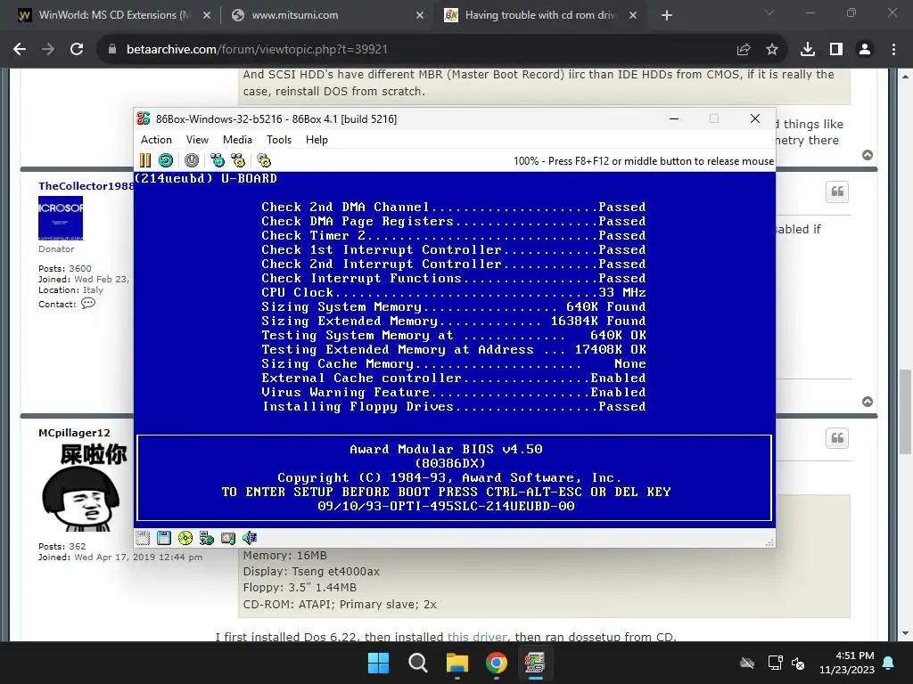Viewport: 913px width, 684px height.
Task: Share this page from the address bar
Action: [x=744, y=50]
